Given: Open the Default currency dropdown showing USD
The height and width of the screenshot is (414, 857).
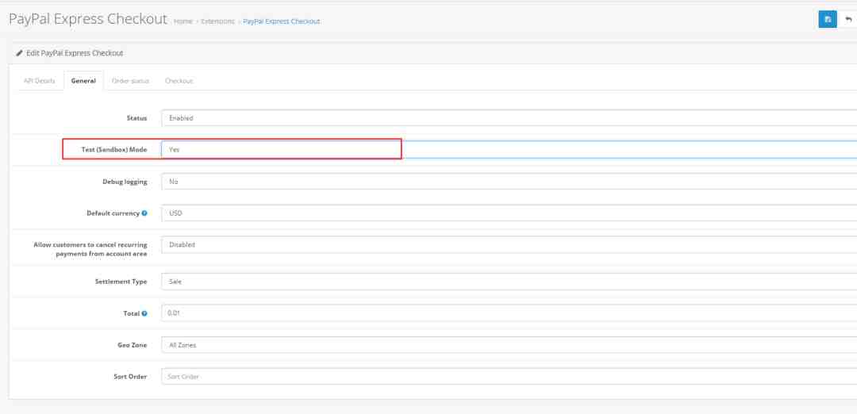Looking at the screenshot, I should [509, 213].
